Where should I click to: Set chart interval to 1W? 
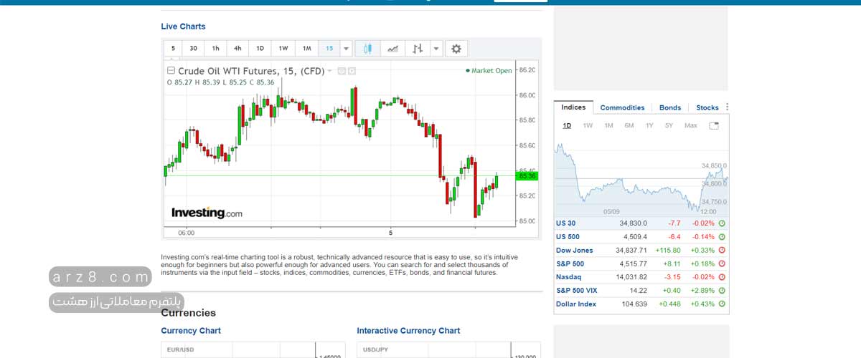(x=283, y=49)
